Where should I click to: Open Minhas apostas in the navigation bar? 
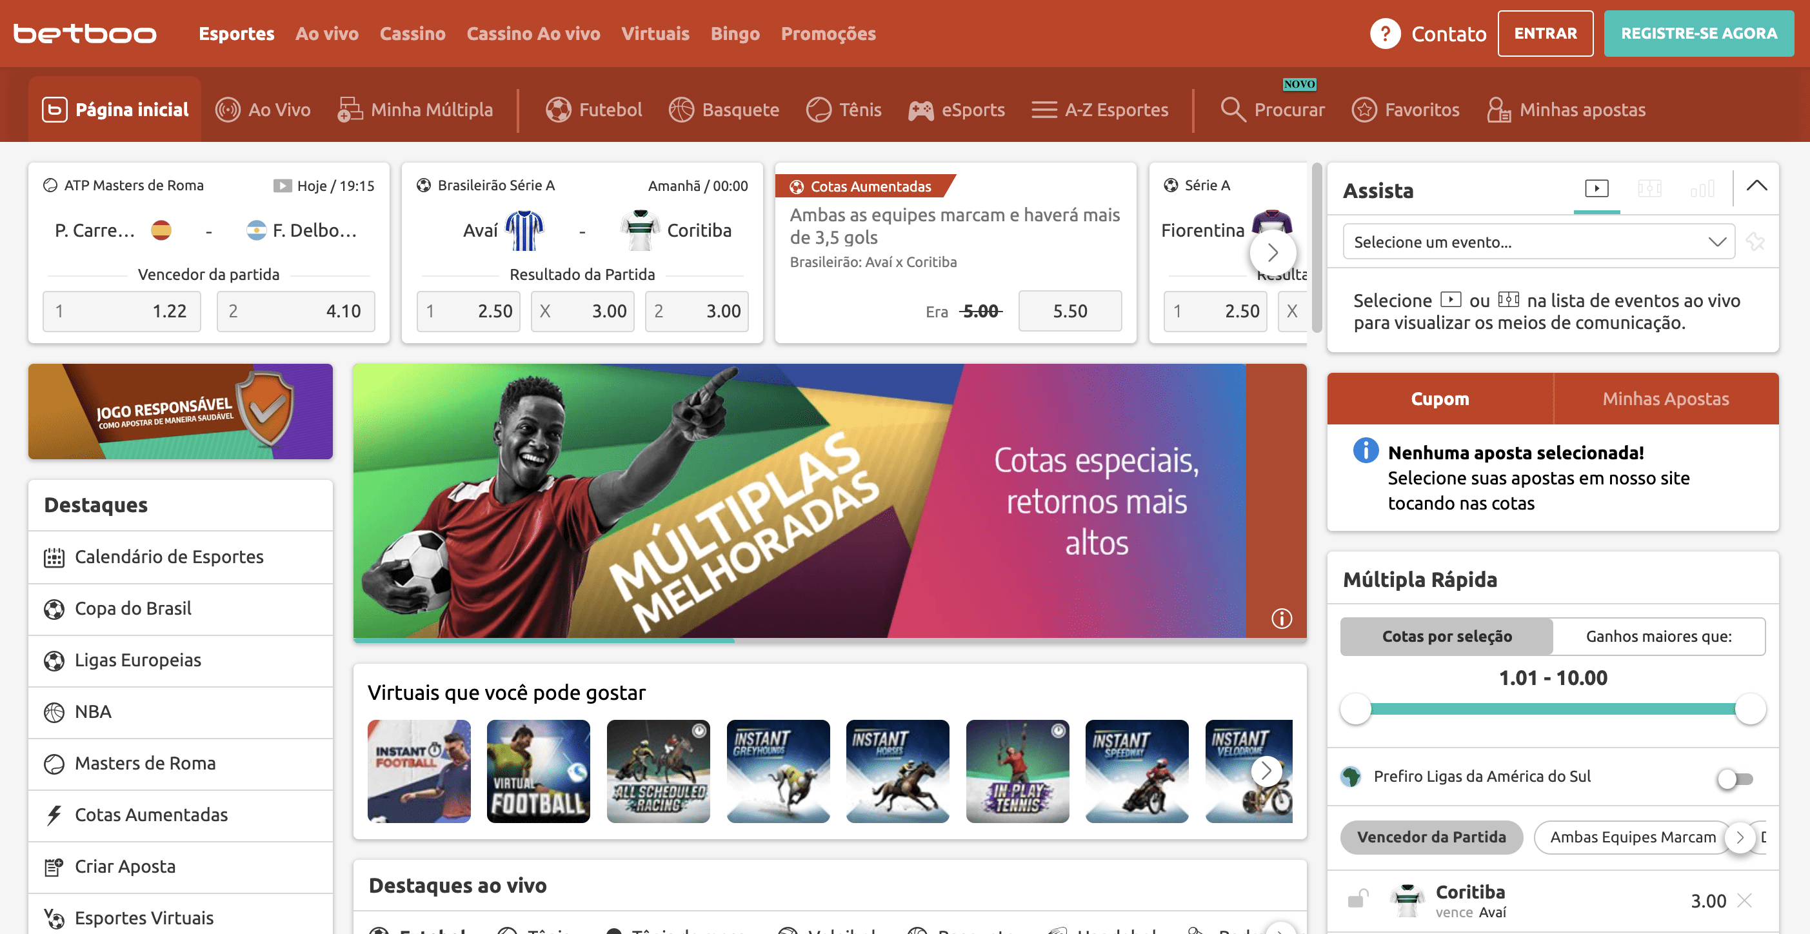(x=1566, y=110)
